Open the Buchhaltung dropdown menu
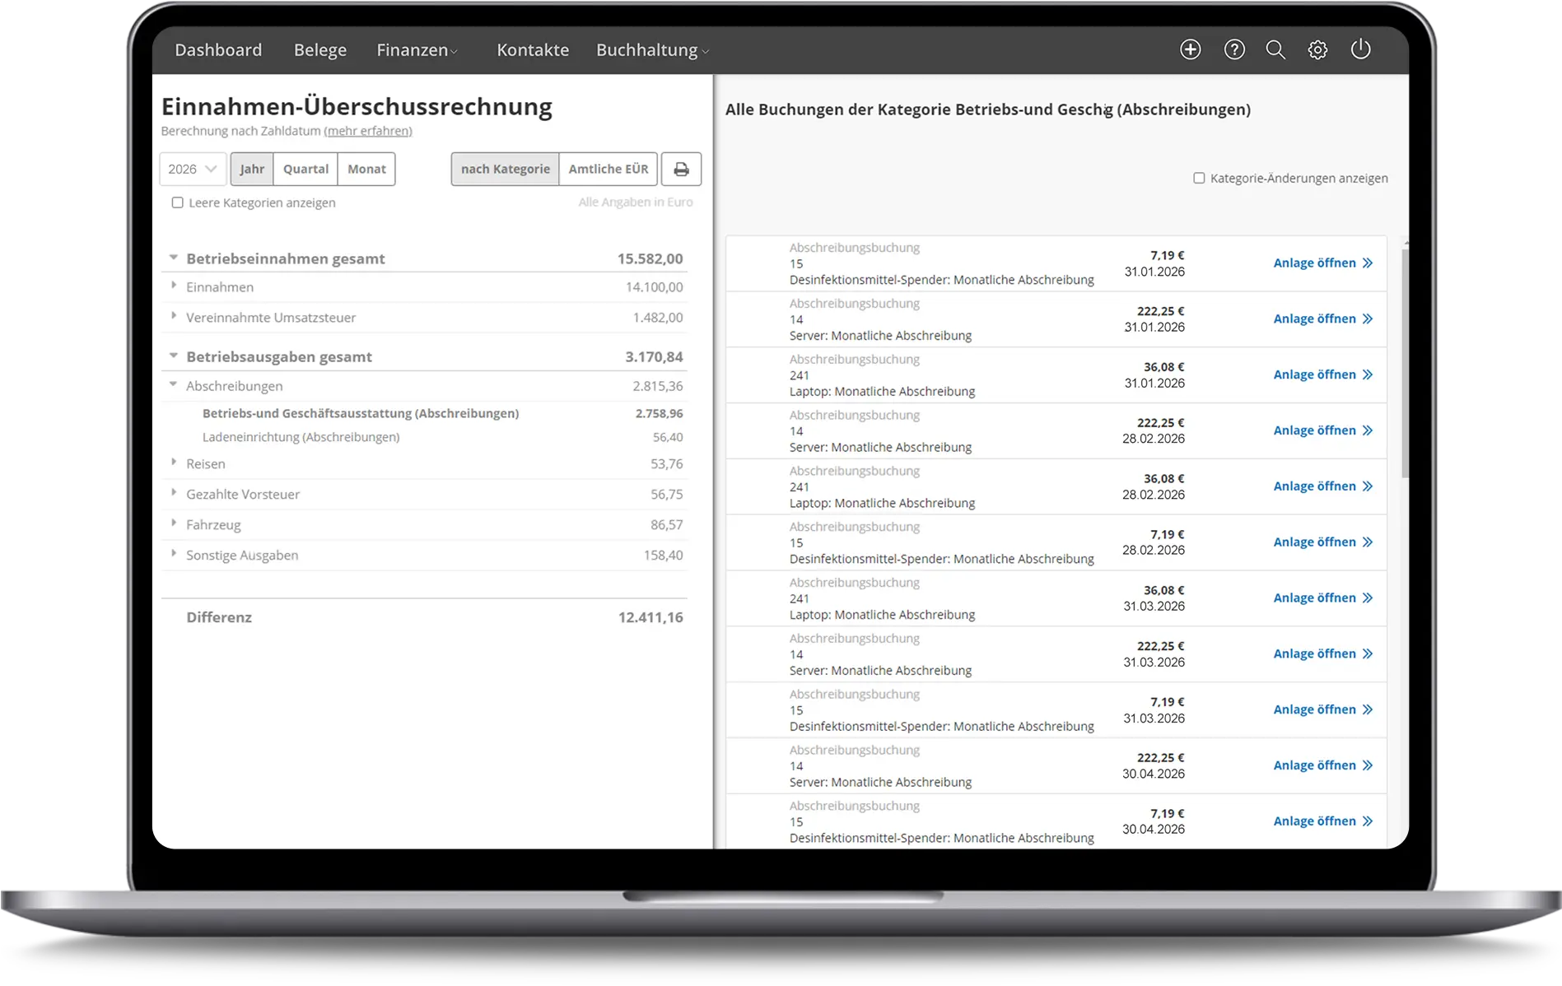Image resolution: width=1562 pixels, height=986 pixels. (652, 49)
